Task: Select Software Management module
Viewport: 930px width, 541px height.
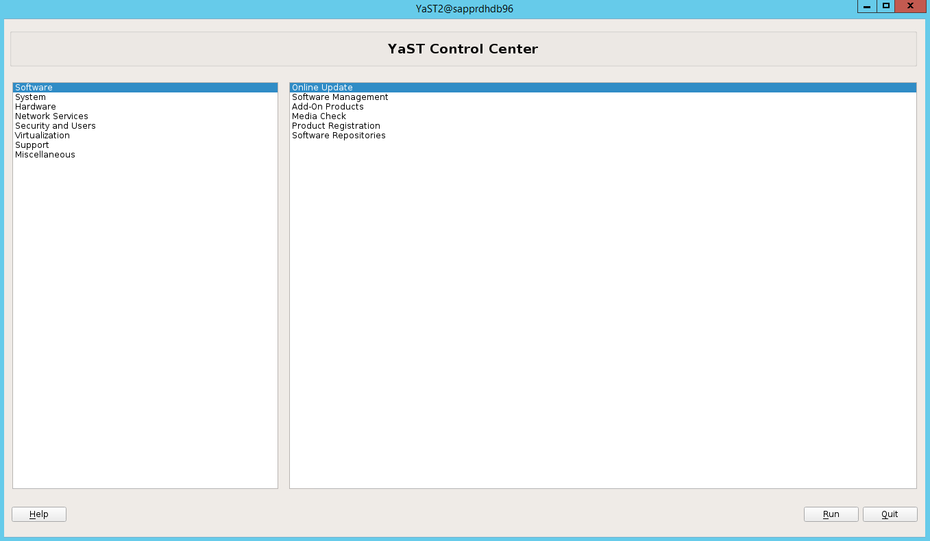Action: coord(603,97)
